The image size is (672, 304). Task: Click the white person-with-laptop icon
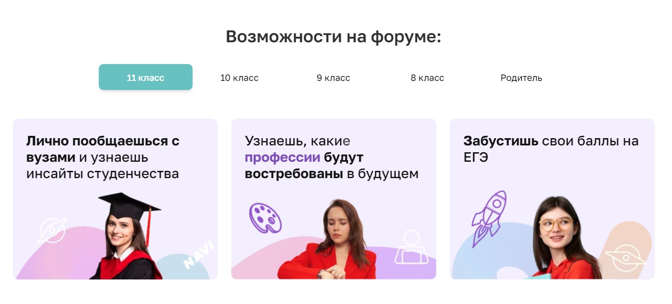coord(412,247)
